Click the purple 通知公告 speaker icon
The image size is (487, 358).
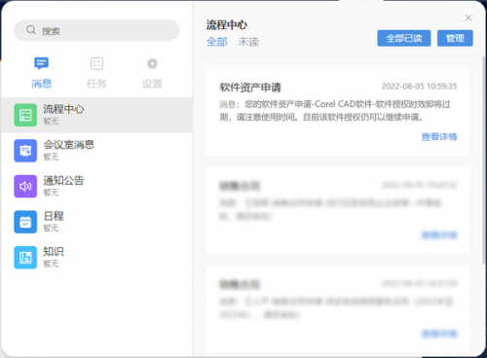25,186
